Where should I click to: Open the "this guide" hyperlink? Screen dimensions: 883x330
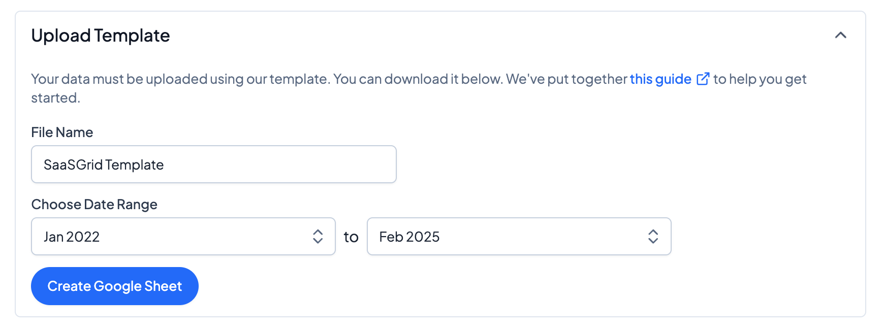pos(660,79)
